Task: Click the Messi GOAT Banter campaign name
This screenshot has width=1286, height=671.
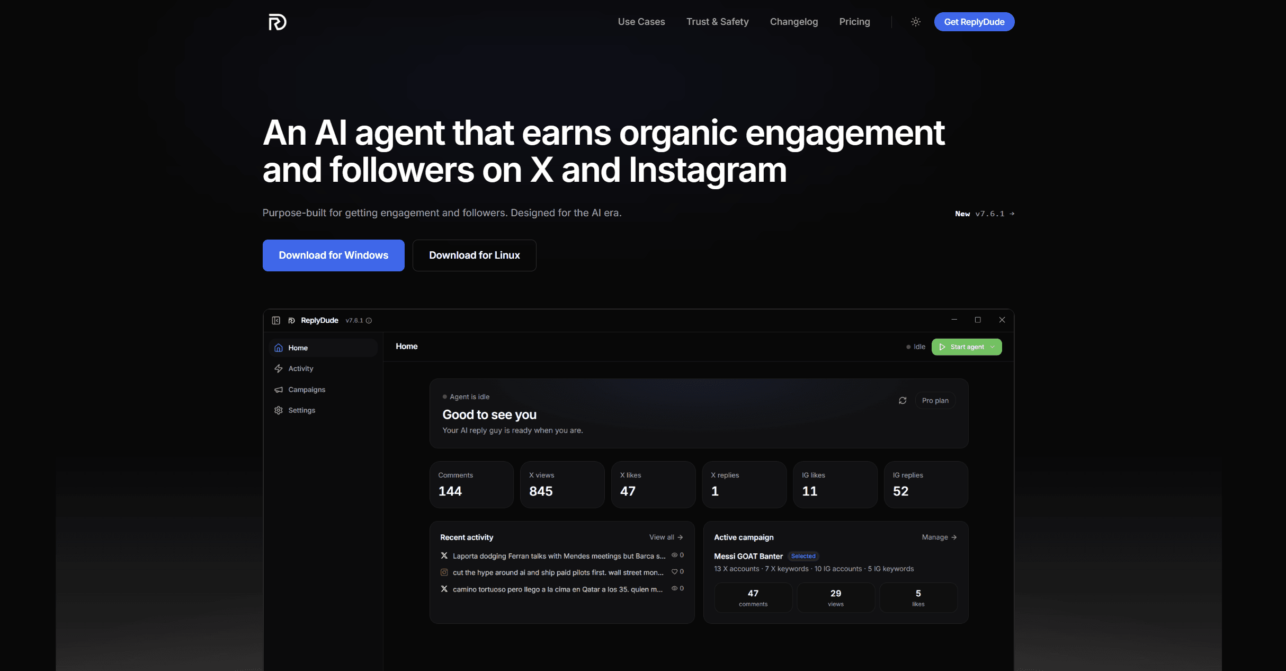Action: click(x=748, y=556)
